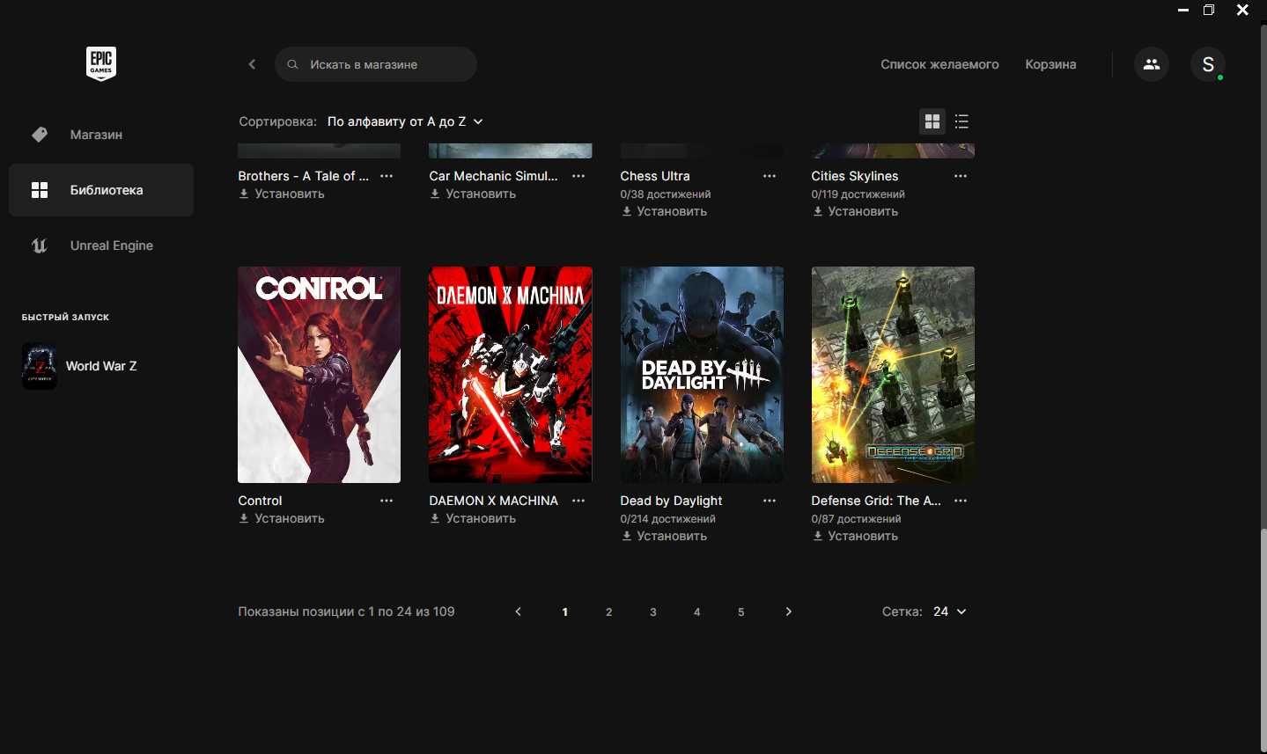This screenshot has height=754, width=1267.
Task: Click the search field in the store
Action: pyautogui.click(x=376, y=64)
